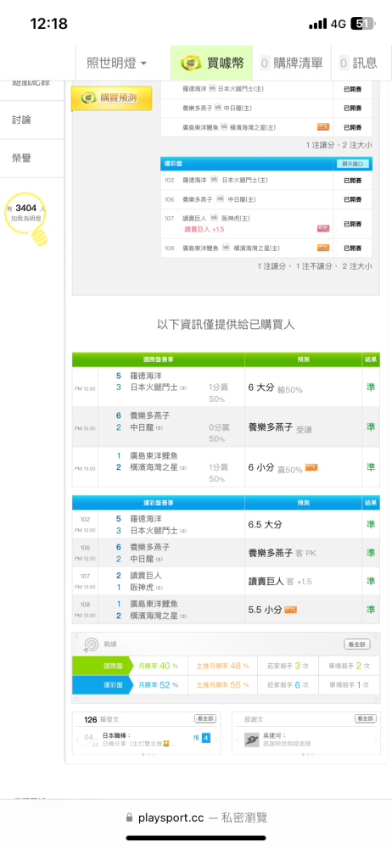The image size is (392, 848).
Task: Click 看全部 in the 感謝文 panel
Action: (x=365, y=719)
